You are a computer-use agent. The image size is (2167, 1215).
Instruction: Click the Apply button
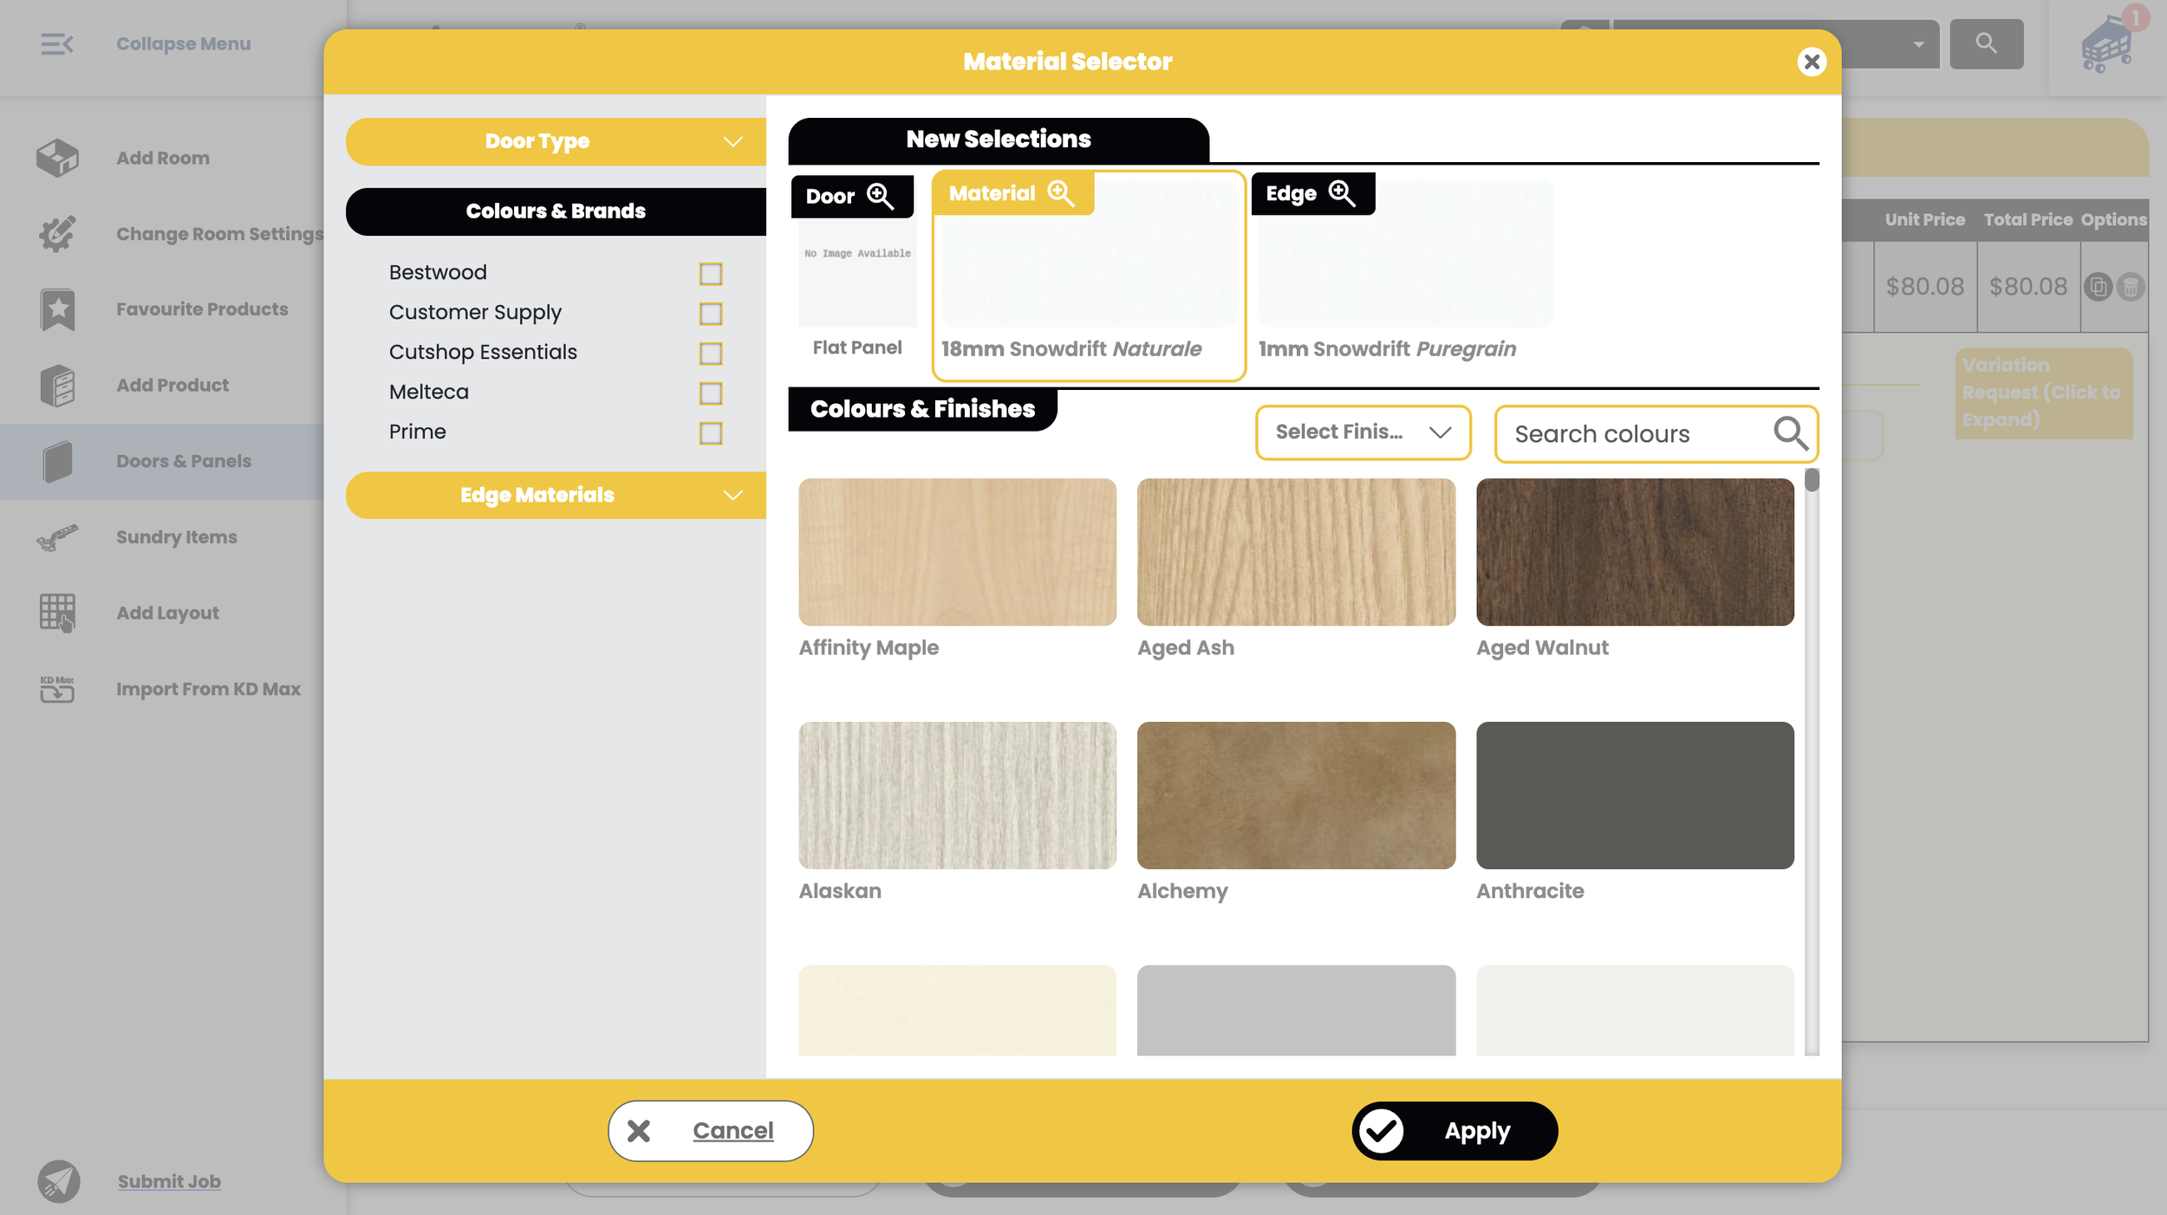point(1454,1130)
